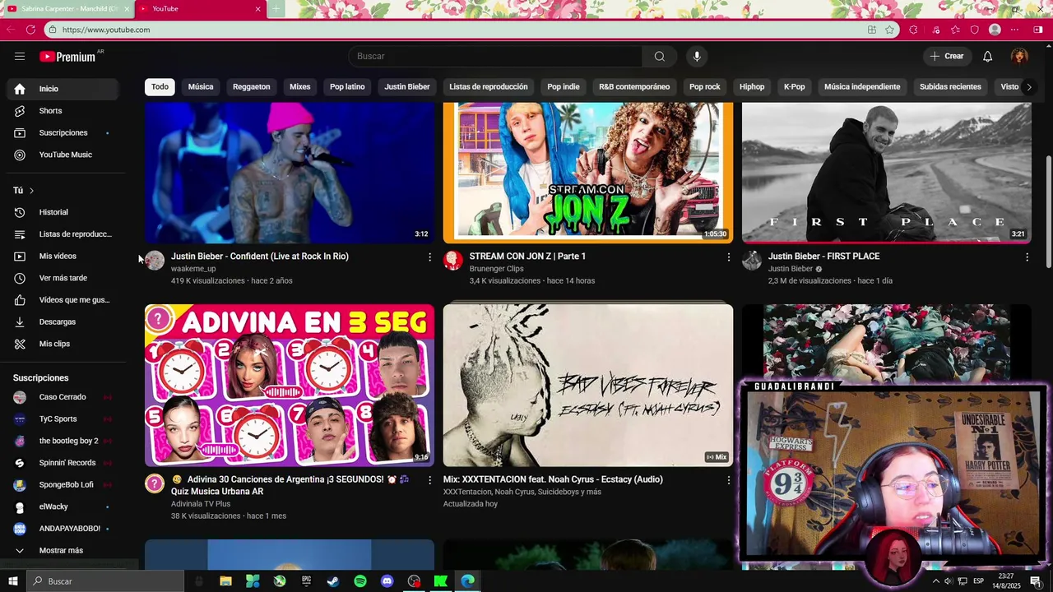Image resolution: width=1053 pixels, height=592 pixels.
Task: Open Mis clips in sidebar
Action: (63, 344)
